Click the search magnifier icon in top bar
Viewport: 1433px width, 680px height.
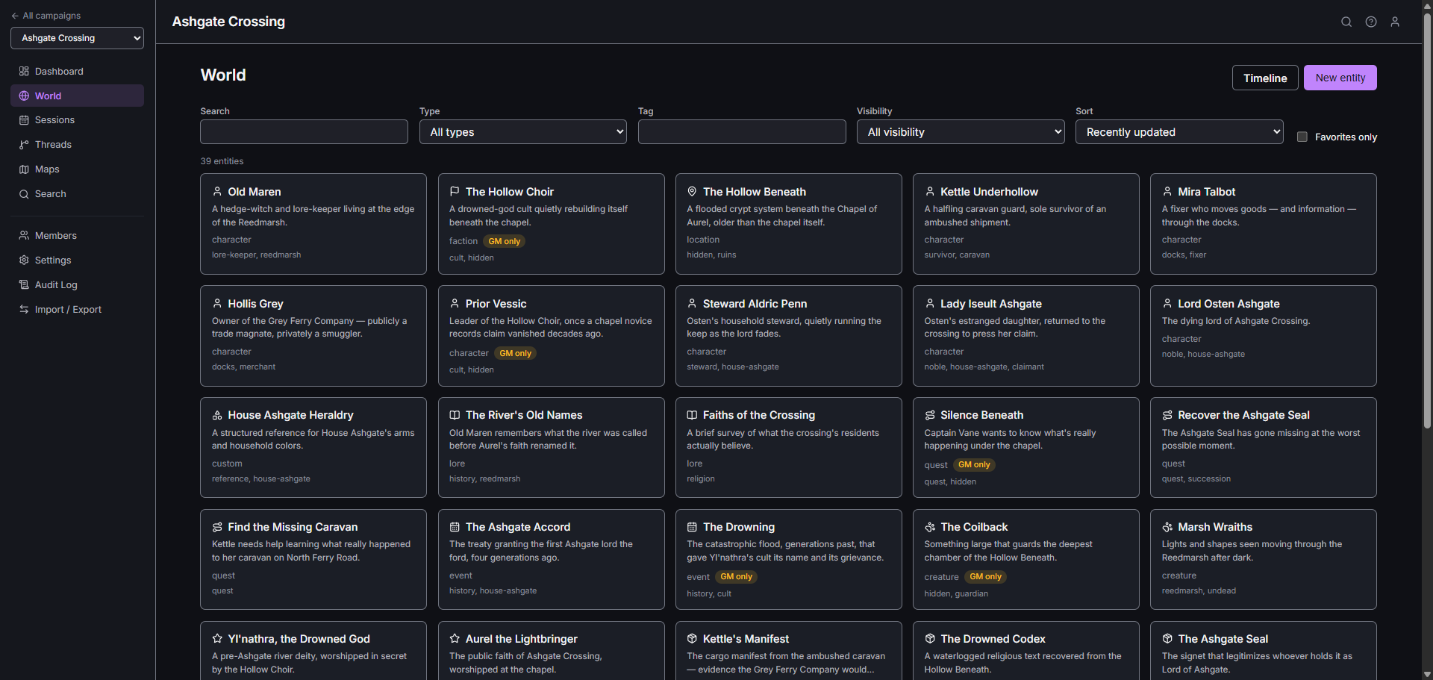point(1346,22)
